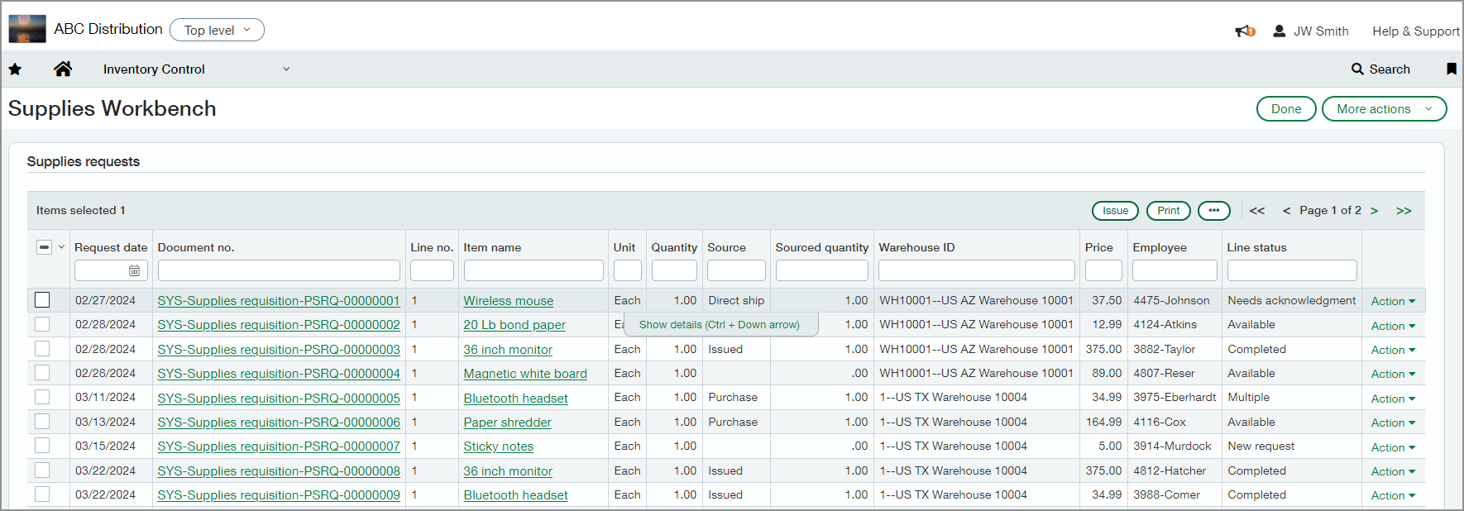1464x511 pixels.
Task: Click the bookmark icon
Action: 1451,69
